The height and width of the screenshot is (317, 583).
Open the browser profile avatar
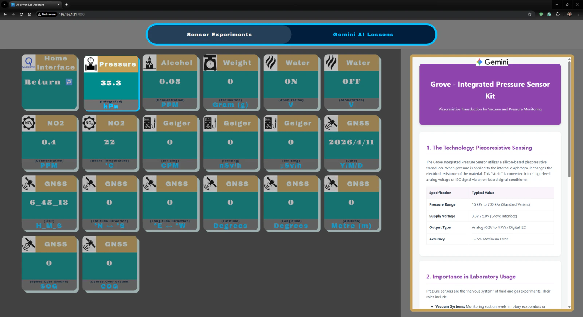pyautogui.click(x=570, y=14)
